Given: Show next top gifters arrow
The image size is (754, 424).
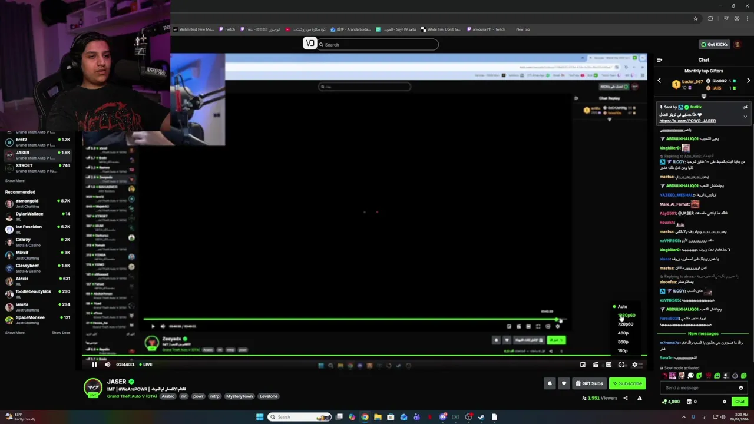Looking at the screenshot, I should click(x=749, y=81).
